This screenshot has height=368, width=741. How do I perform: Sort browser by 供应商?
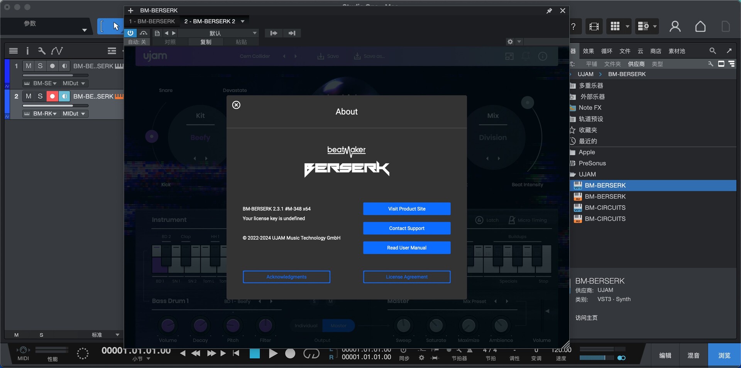[x=636, y=64]
